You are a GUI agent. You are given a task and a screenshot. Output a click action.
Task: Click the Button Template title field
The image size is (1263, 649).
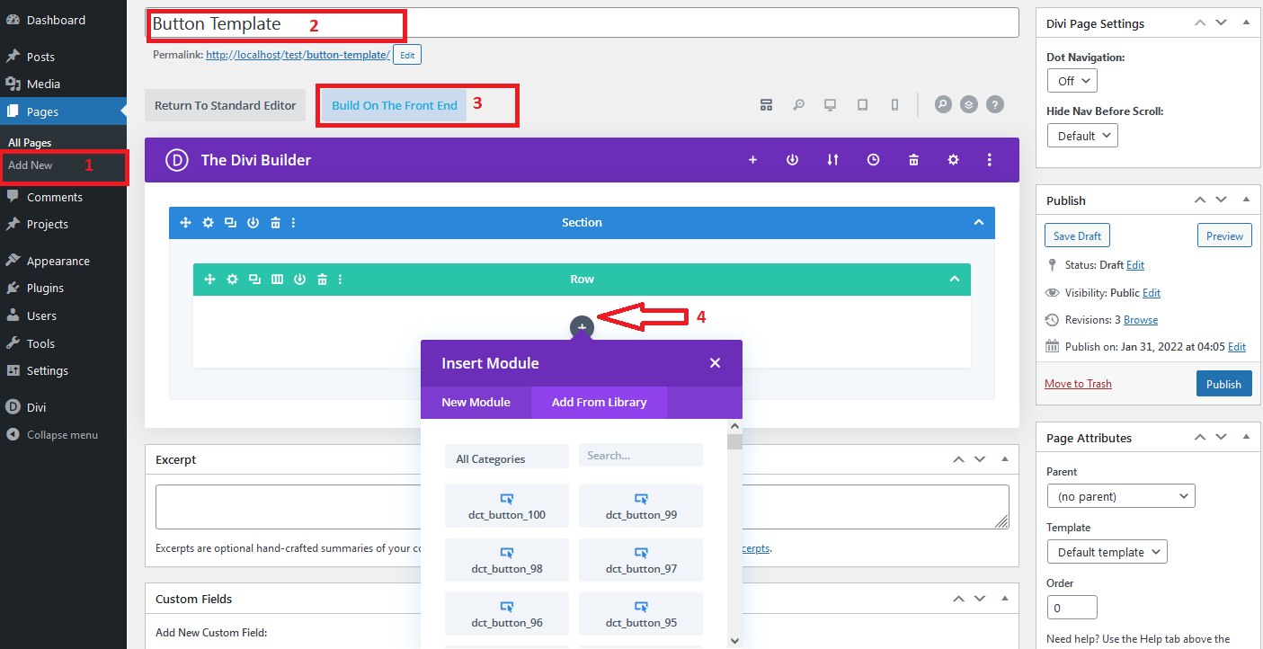pos(582,23)
